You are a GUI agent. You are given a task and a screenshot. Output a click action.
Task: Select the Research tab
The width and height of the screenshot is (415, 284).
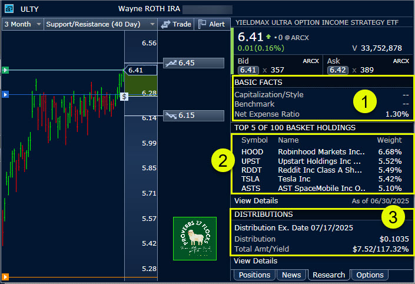coord(328,275)
